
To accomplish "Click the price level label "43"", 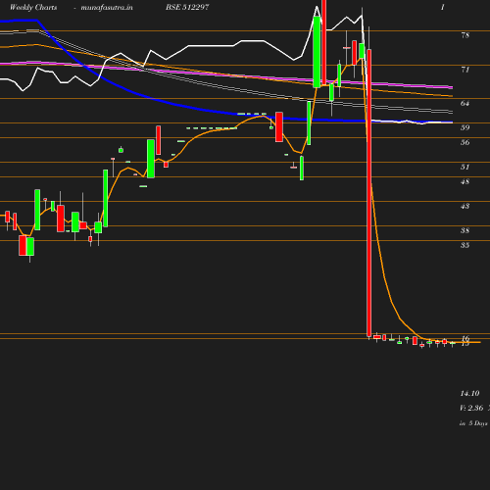I will [x=465, y=206].
